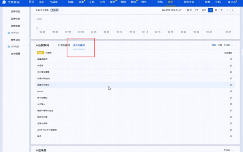Go to next date with right arrow
243x152 pixels.
tap(232, 10)
